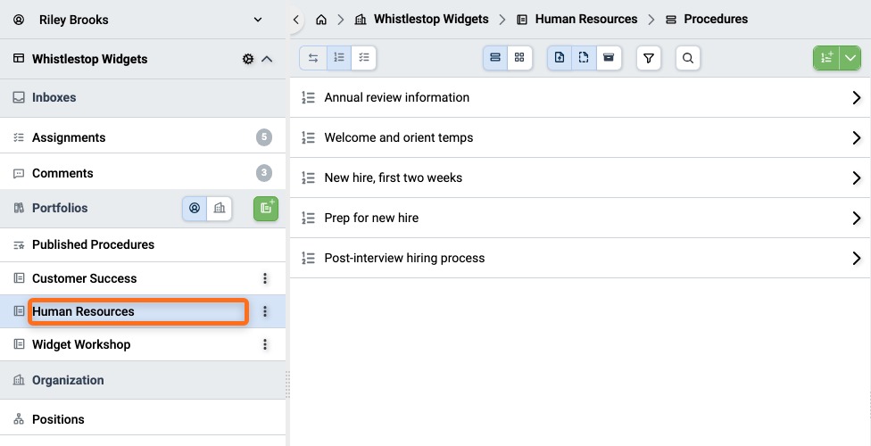Expand the Prep for new hire chevron
The width and height of the screenshot is (871, 446).
pos(856,218)
